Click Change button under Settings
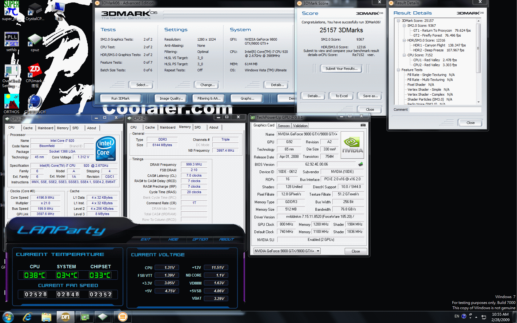Screen dimensions: 517x323 (x=207, y=85)
